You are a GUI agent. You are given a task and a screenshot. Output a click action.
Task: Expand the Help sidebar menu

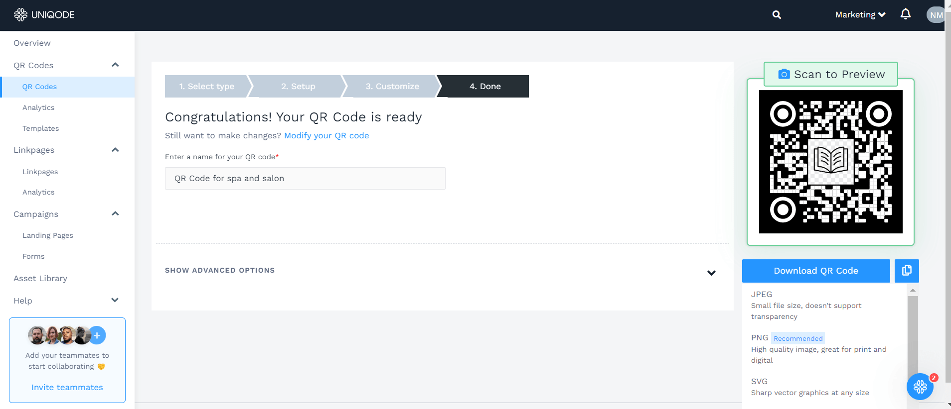click(115, 300)
